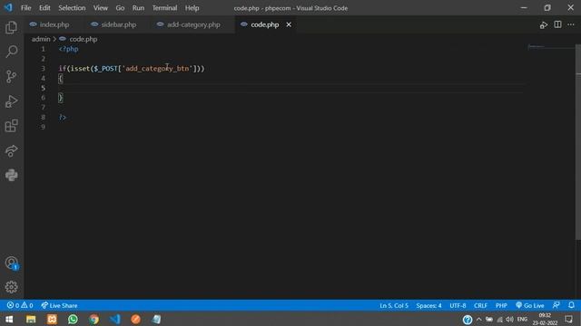Open the Go menu

120,8
